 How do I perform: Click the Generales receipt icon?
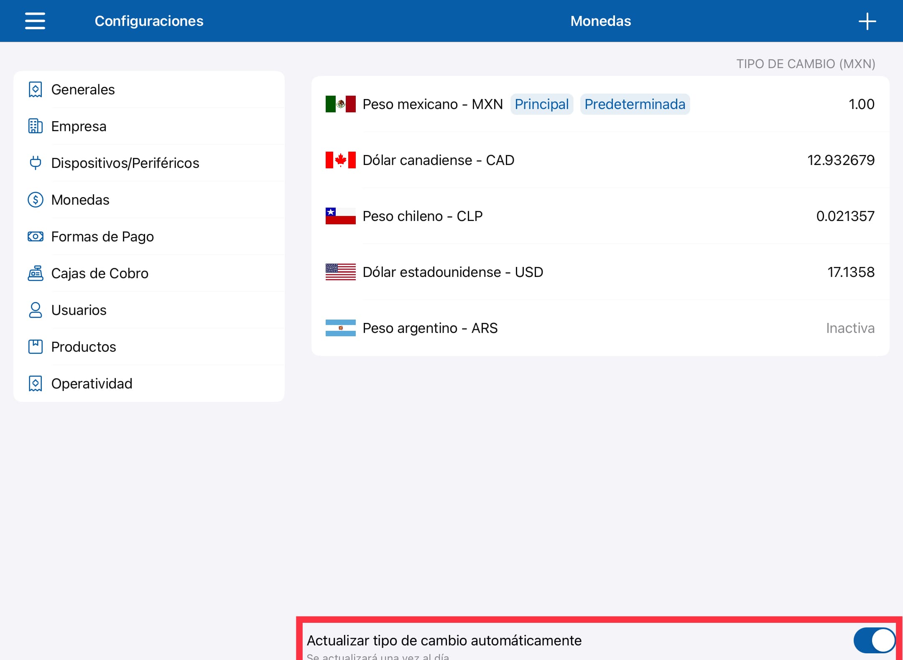pos(36,89)
